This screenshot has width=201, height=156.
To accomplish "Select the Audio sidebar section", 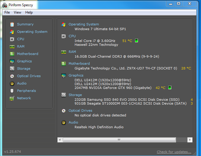I will tap(22, 83).
